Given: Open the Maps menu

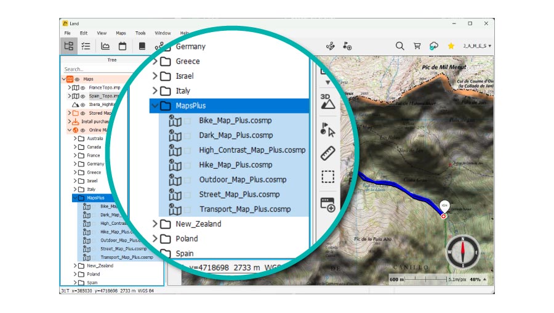Looking at the screenshot, I should (x=121, y=33).
